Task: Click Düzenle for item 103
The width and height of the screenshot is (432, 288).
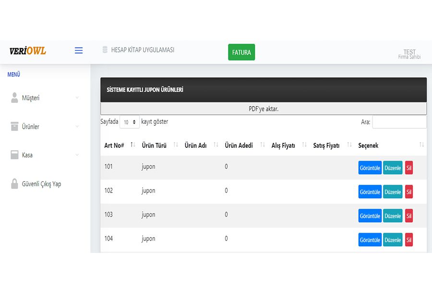Action: (393, 216)
